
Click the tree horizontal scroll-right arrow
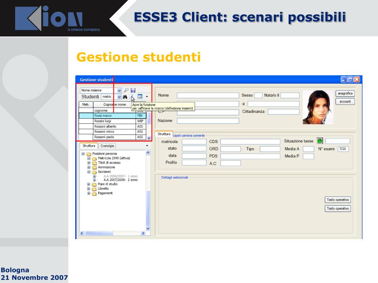(143, 233)
